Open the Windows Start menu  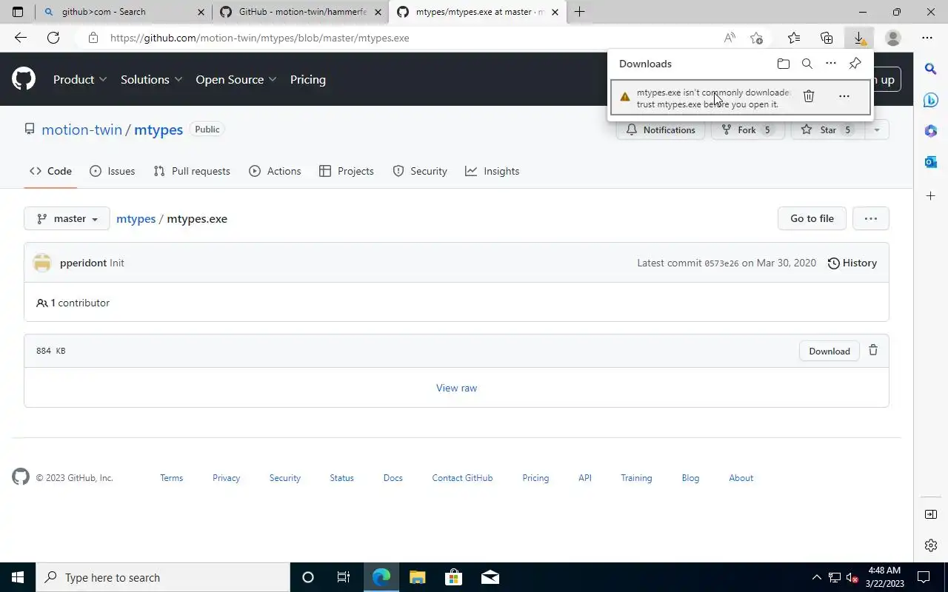pos(18,577)
